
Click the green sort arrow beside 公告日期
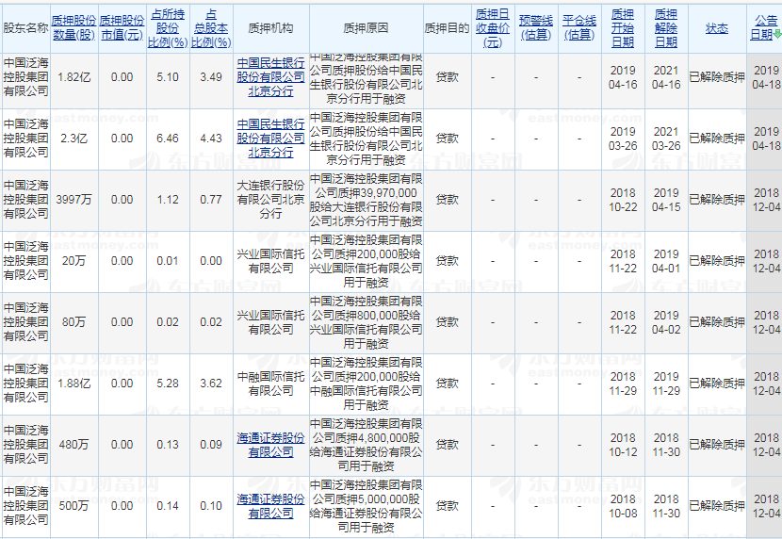pos(777,35)
